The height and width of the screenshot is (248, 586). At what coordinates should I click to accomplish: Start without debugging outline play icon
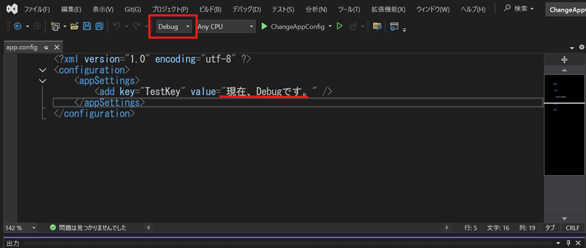point(340,26)
